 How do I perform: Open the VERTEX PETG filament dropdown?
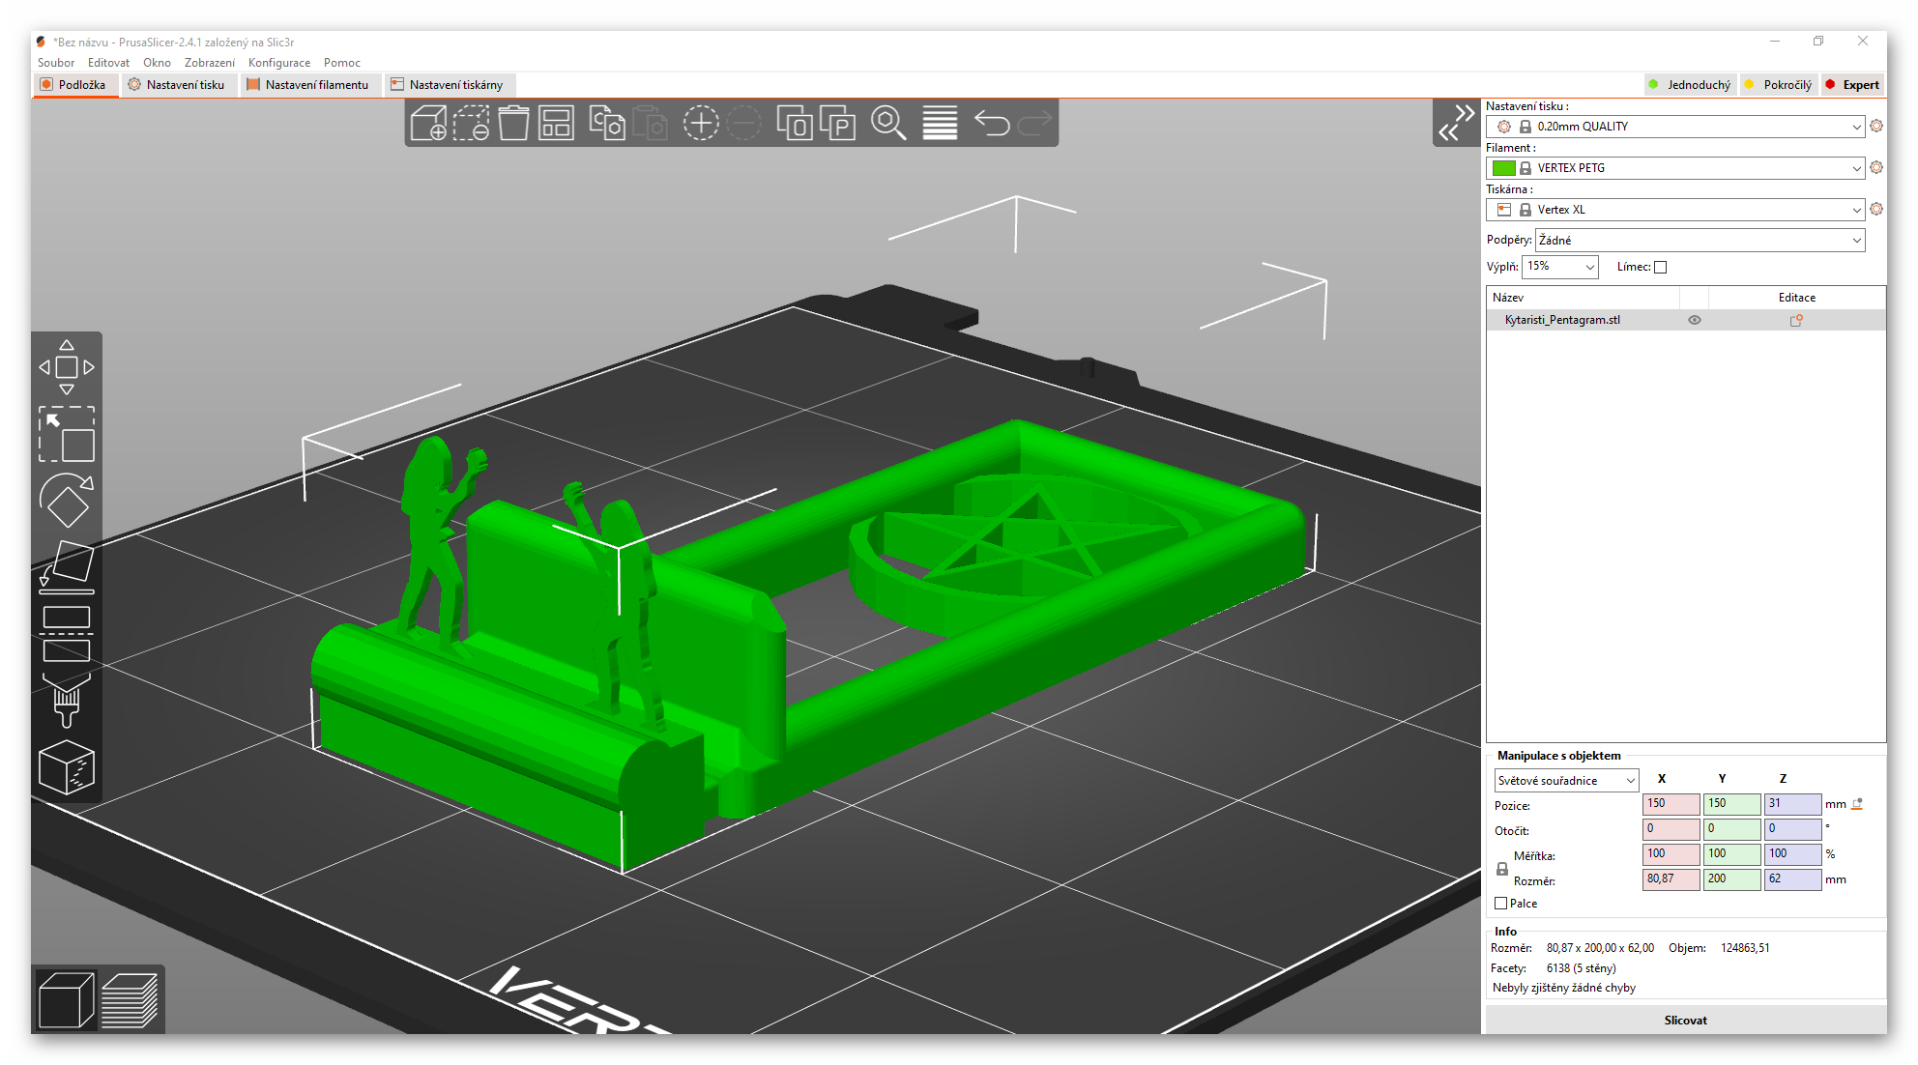pos(1675,168)
